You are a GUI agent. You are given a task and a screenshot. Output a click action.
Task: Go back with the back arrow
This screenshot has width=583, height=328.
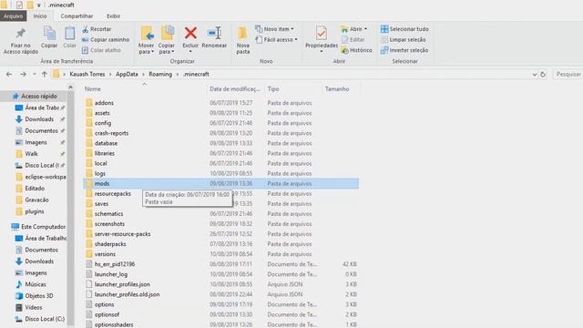tap(9, 75)
